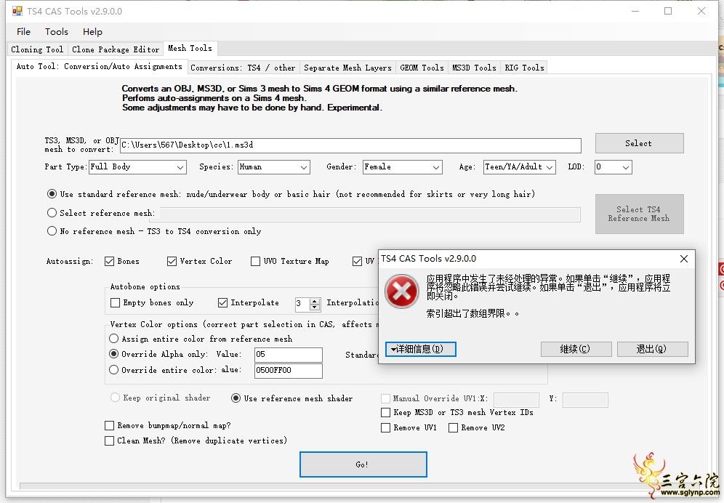Maximize the TS4 CAS Tools window

pos(668,11)
